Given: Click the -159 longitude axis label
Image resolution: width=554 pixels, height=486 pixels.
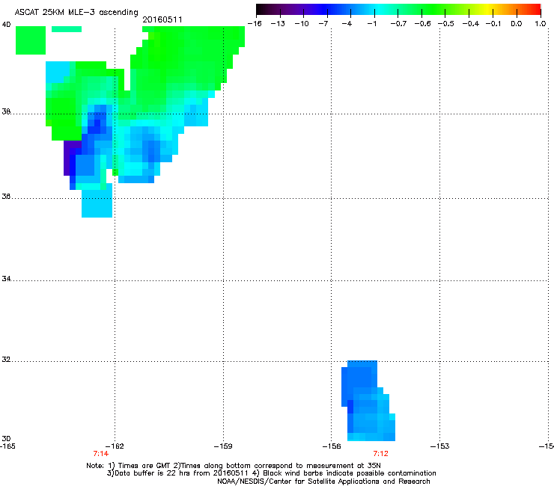Looking at the screenshot, I should coord(223,446).
